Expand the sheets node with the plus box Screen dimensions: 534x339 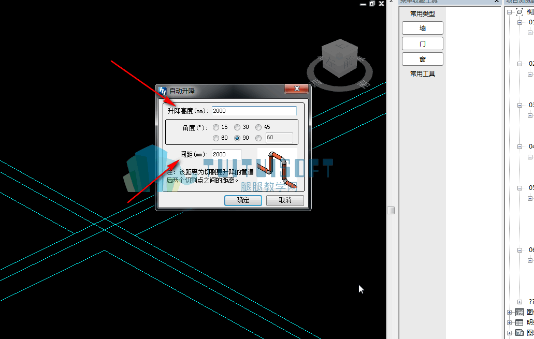pyautogui.click(x=510, y=333)
